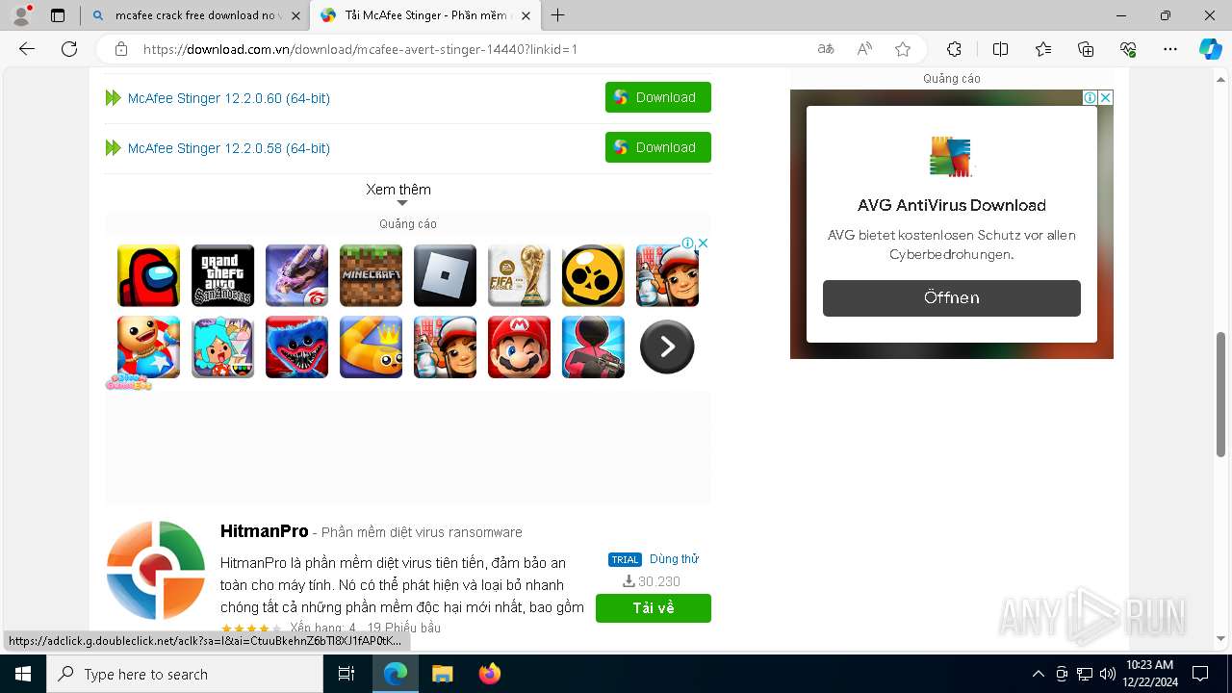Screen dimensions: 1232x693
Task: Close the games ad with the X icon
Action: (703, 244)
